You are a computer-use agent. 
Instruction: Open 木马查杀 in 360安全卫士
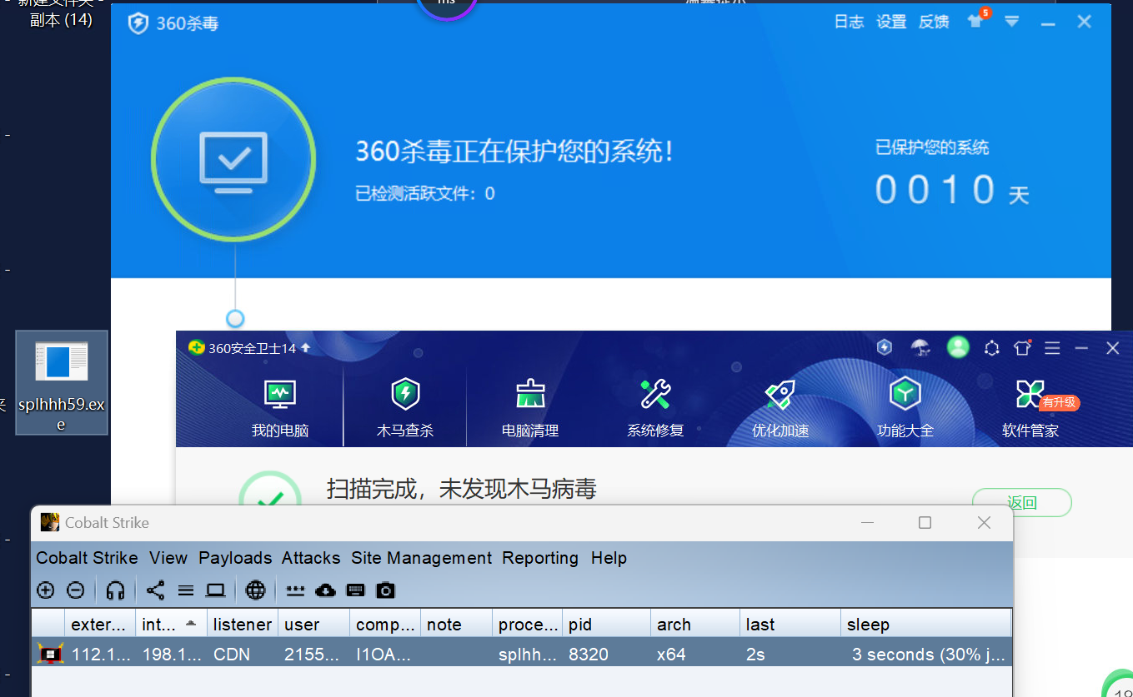tap(405, 407)
